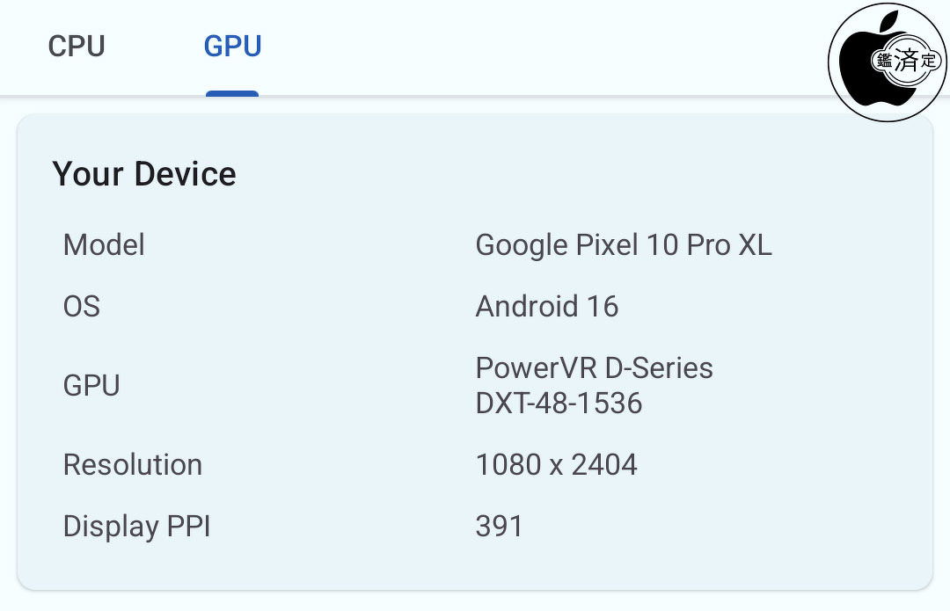Click the Your Device heading
Image resolution: width=950 pixels, height=611 pixels.
point(144,174)
